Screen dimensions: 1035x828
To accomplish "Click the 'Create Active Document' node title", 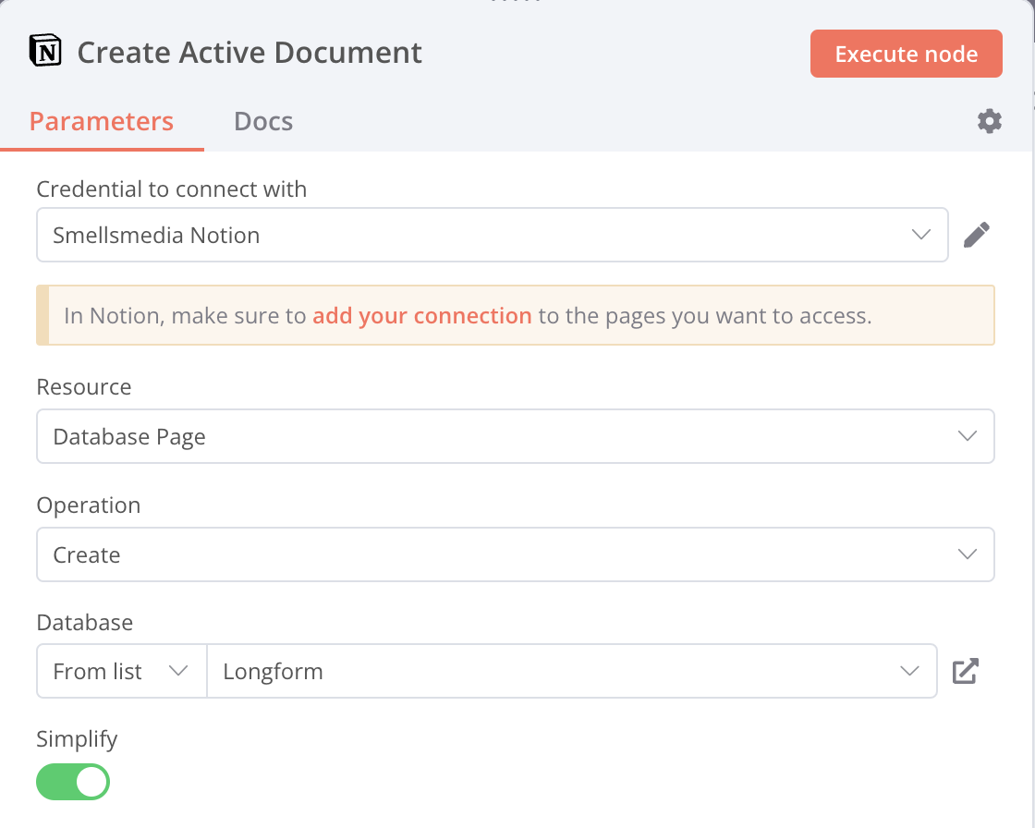I will pyautogui.click(x=250, y=53).
